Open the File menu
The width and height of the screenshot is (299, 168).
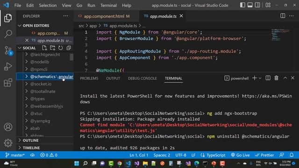(x=18, y=5)
